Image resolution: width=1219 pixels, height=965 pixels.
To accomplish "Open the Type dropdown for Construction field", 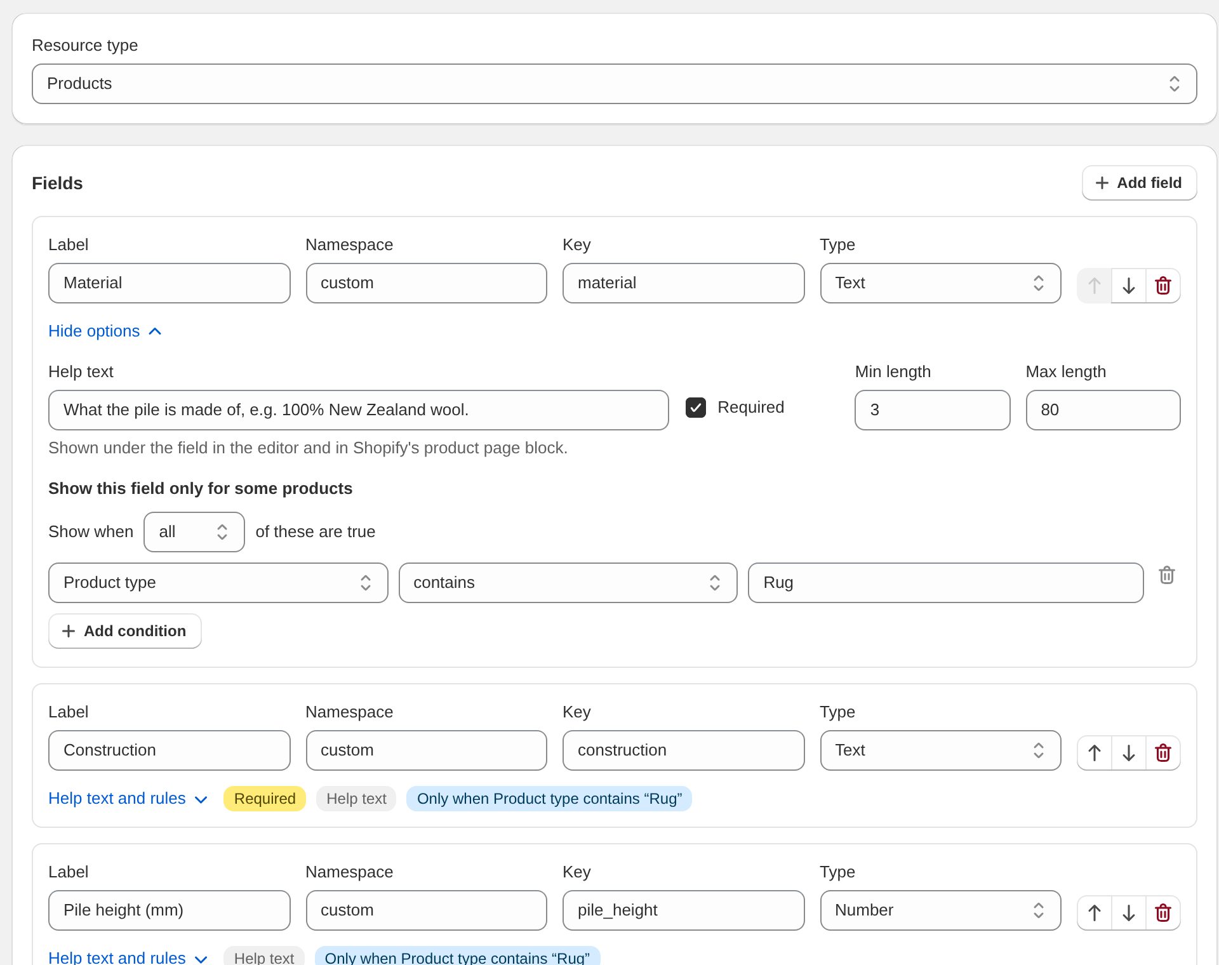I will [940, 750].
